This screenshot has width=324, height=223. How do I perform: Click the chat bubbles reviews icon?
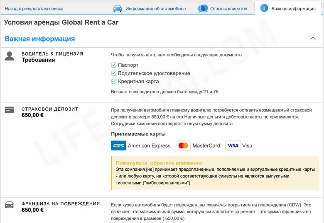(x=203, y=8)
